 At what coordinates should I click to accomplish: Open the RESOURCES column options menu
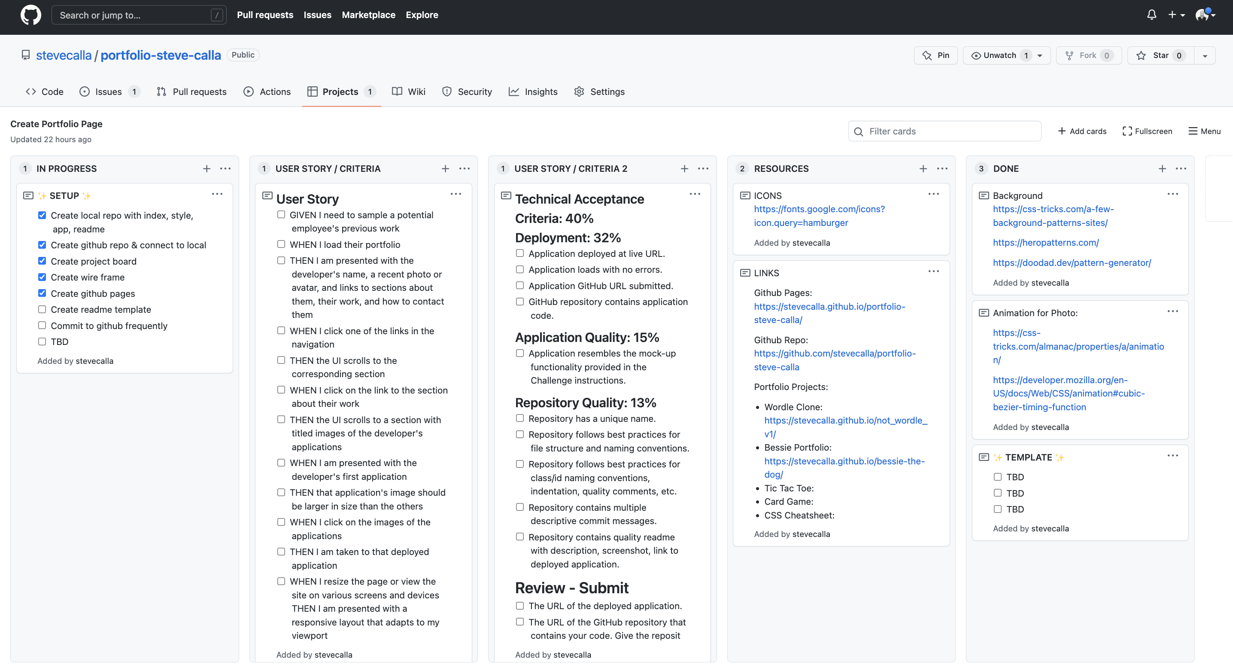[x=942, y=168]
